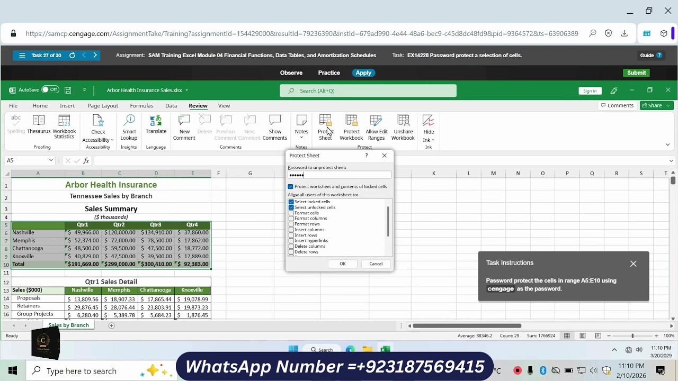This screenshot has height=381, width=678.
Task: Click the zoom in plus button
Action: pyautogui.click(x=656, y=336)
